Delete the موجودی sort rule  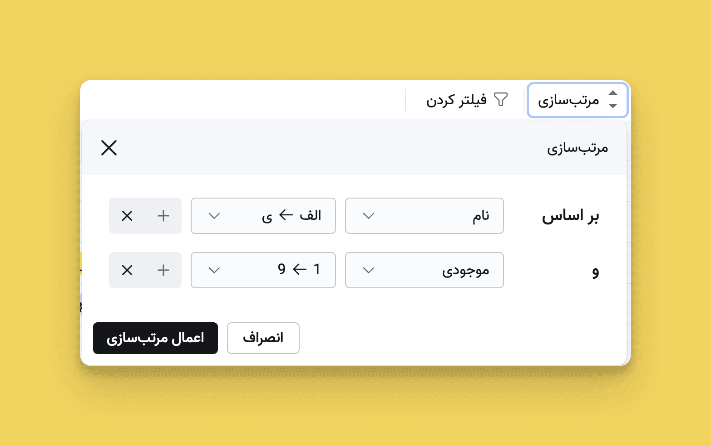[127, 270]
